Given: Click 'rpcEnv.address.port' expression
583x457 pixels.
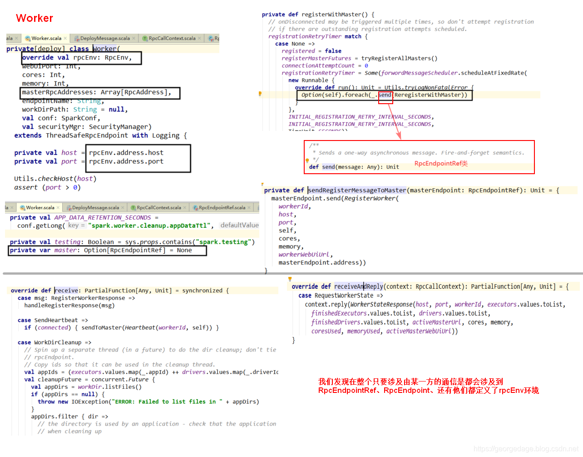Looking at the screenshot, I should (126, 161).
